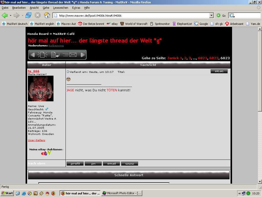Open the Back button history dropdown arrow
262x197 pixels.
tap(10, 15)
